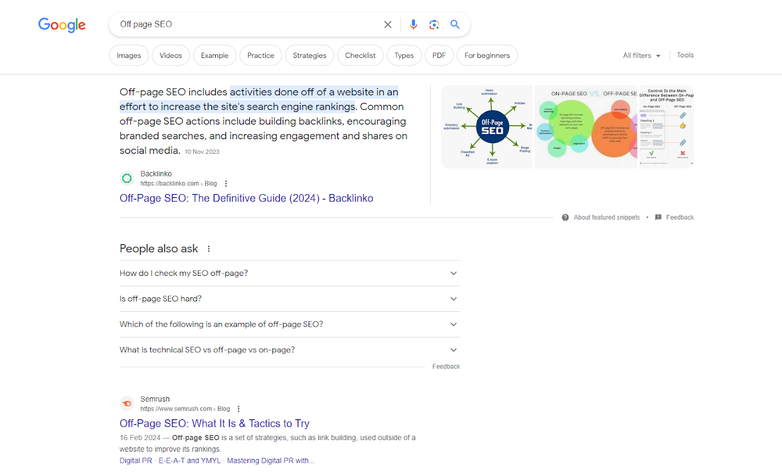The width and height of the screenshot is (782, 473).
Task: Open the Backlinko Off-Page SEO guide link
Action: (246, 198)
